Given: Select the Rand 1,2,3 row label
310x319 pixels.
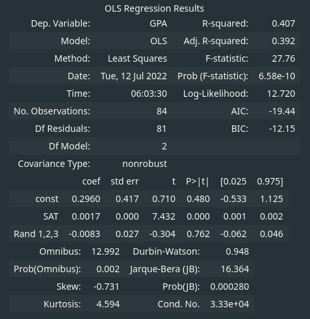Looking at the screenshot, I should pos(36,234).
